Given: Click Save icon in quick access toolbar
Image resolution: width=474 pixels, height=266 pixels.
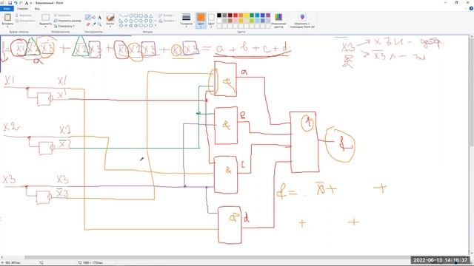Looking at the screenshot, I should 10,3.
